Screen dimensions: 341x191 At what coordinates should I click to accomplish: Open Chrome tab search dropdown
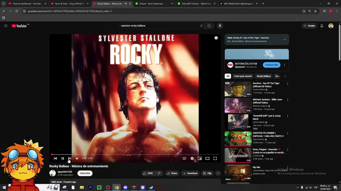(x=3, y=4)
